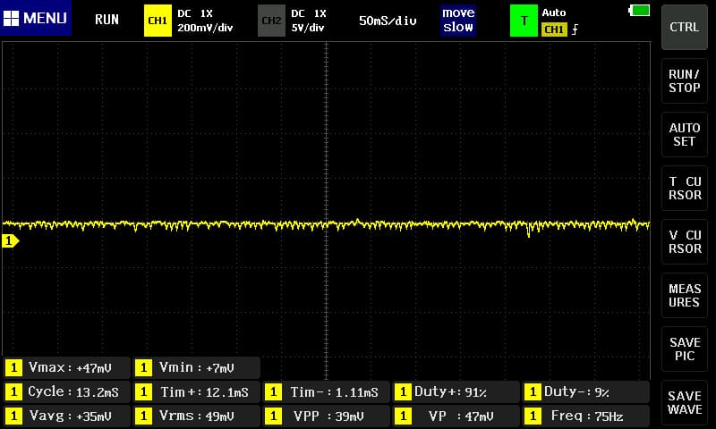The image size is (716, 429).
Task: Select the yellow CH1 channel badge
Action: click(157, 20)
